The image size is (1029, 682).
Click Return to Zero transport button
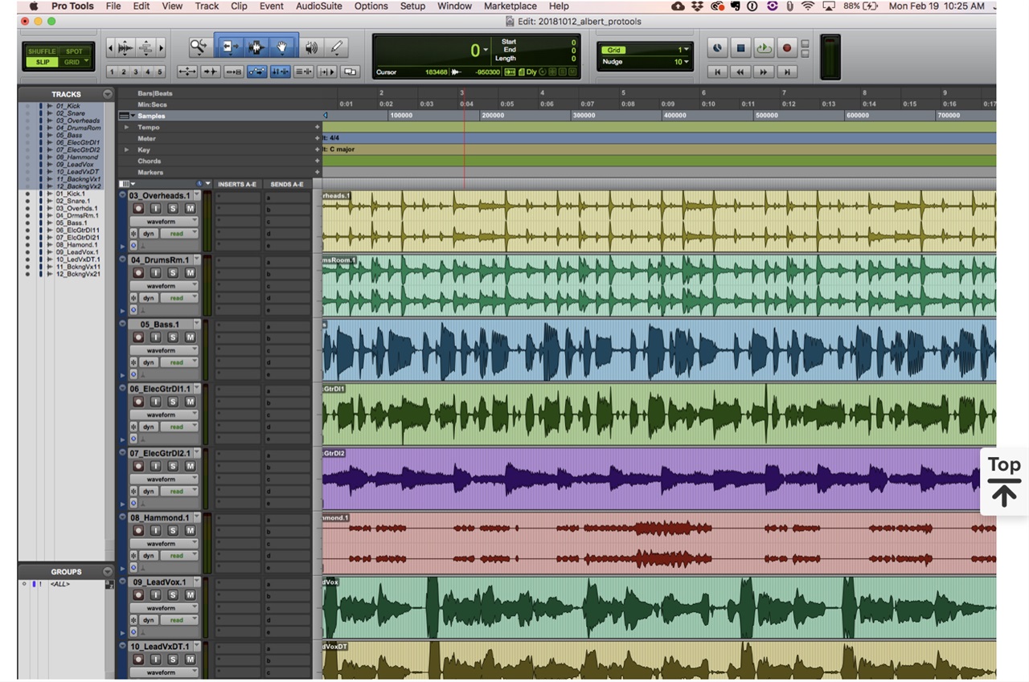coord(717,71)
